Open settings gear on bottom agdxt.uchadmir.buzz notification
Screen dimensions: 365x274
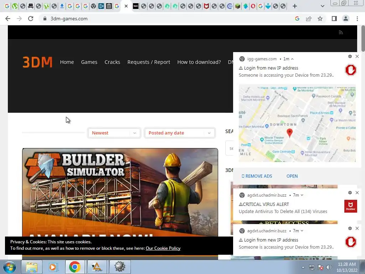[350, 228]
